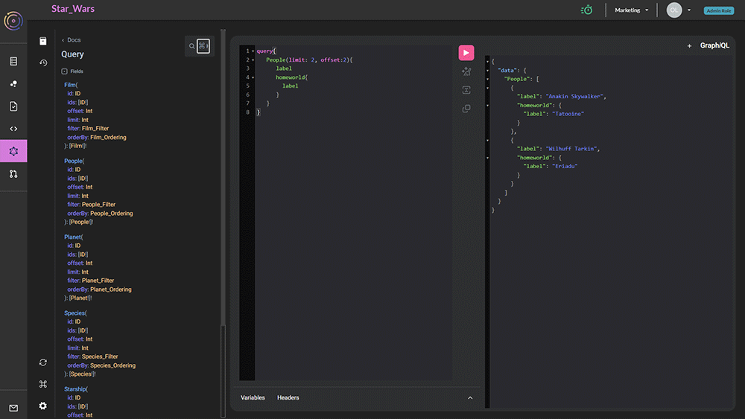
Task: Open the Marketing dropdown
Action: coord(631,10)
